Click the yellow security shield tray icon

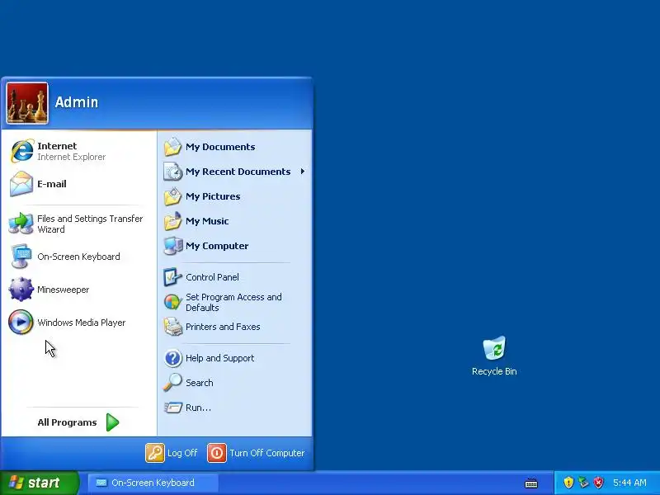pos(568,483)
